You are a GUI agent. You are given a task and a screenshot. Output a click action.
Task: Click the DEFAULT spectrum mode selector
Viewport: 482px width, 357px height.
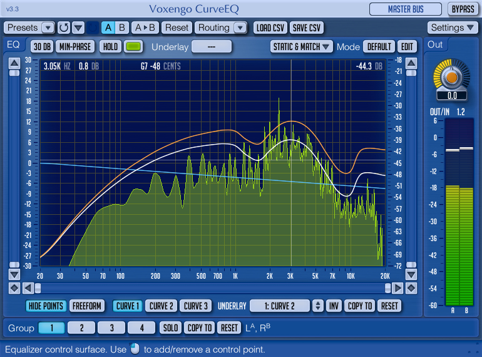click(x=379, y=47)
